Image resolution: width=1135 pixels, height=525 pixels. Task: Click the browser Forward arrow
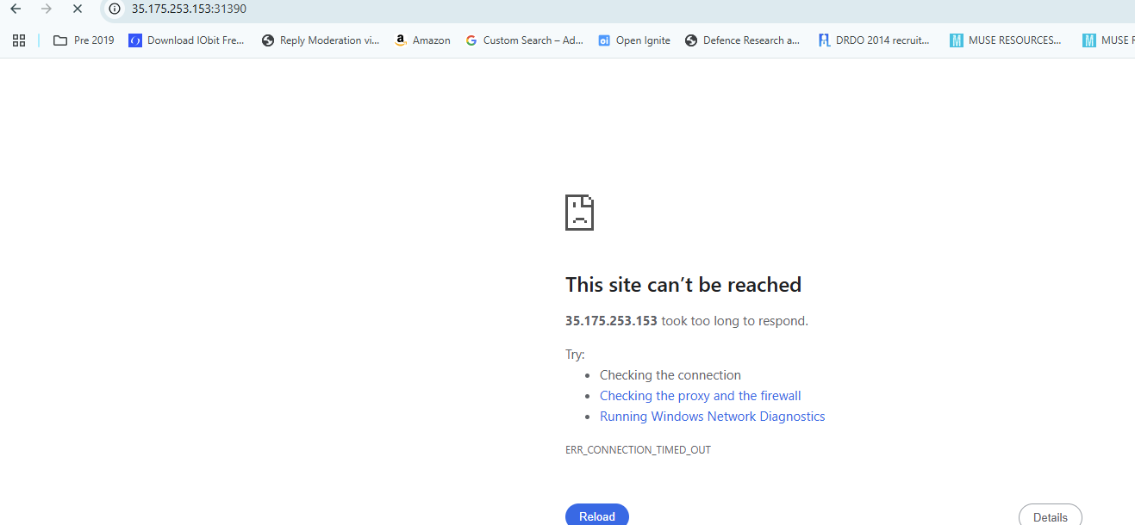[x=47, y=9]
